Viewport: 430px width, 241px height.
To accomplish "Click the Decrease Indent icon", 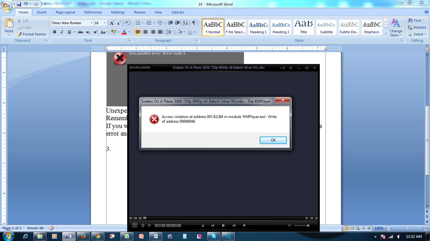I will (x=170, y=23).
